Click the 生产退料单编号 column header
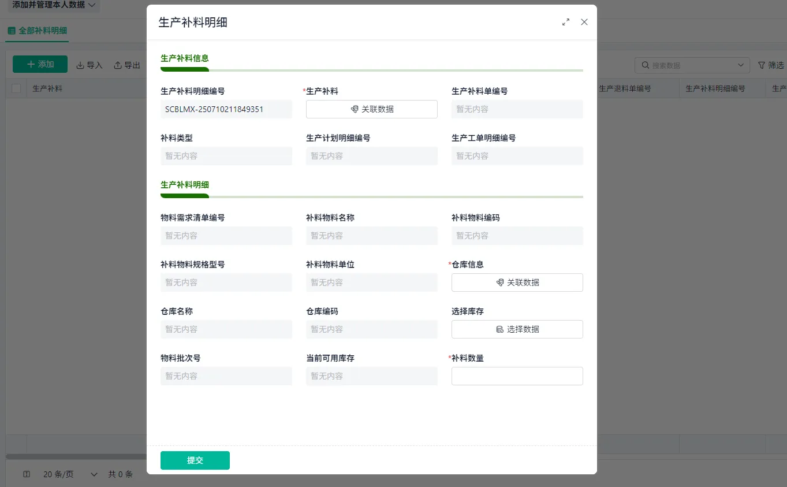Screen dimensions: 787x487 coord(625,88)
